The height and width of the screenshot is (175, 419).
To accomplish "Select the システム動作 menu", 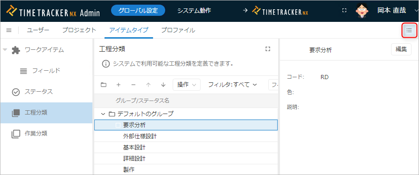I will tap(194, 11).
